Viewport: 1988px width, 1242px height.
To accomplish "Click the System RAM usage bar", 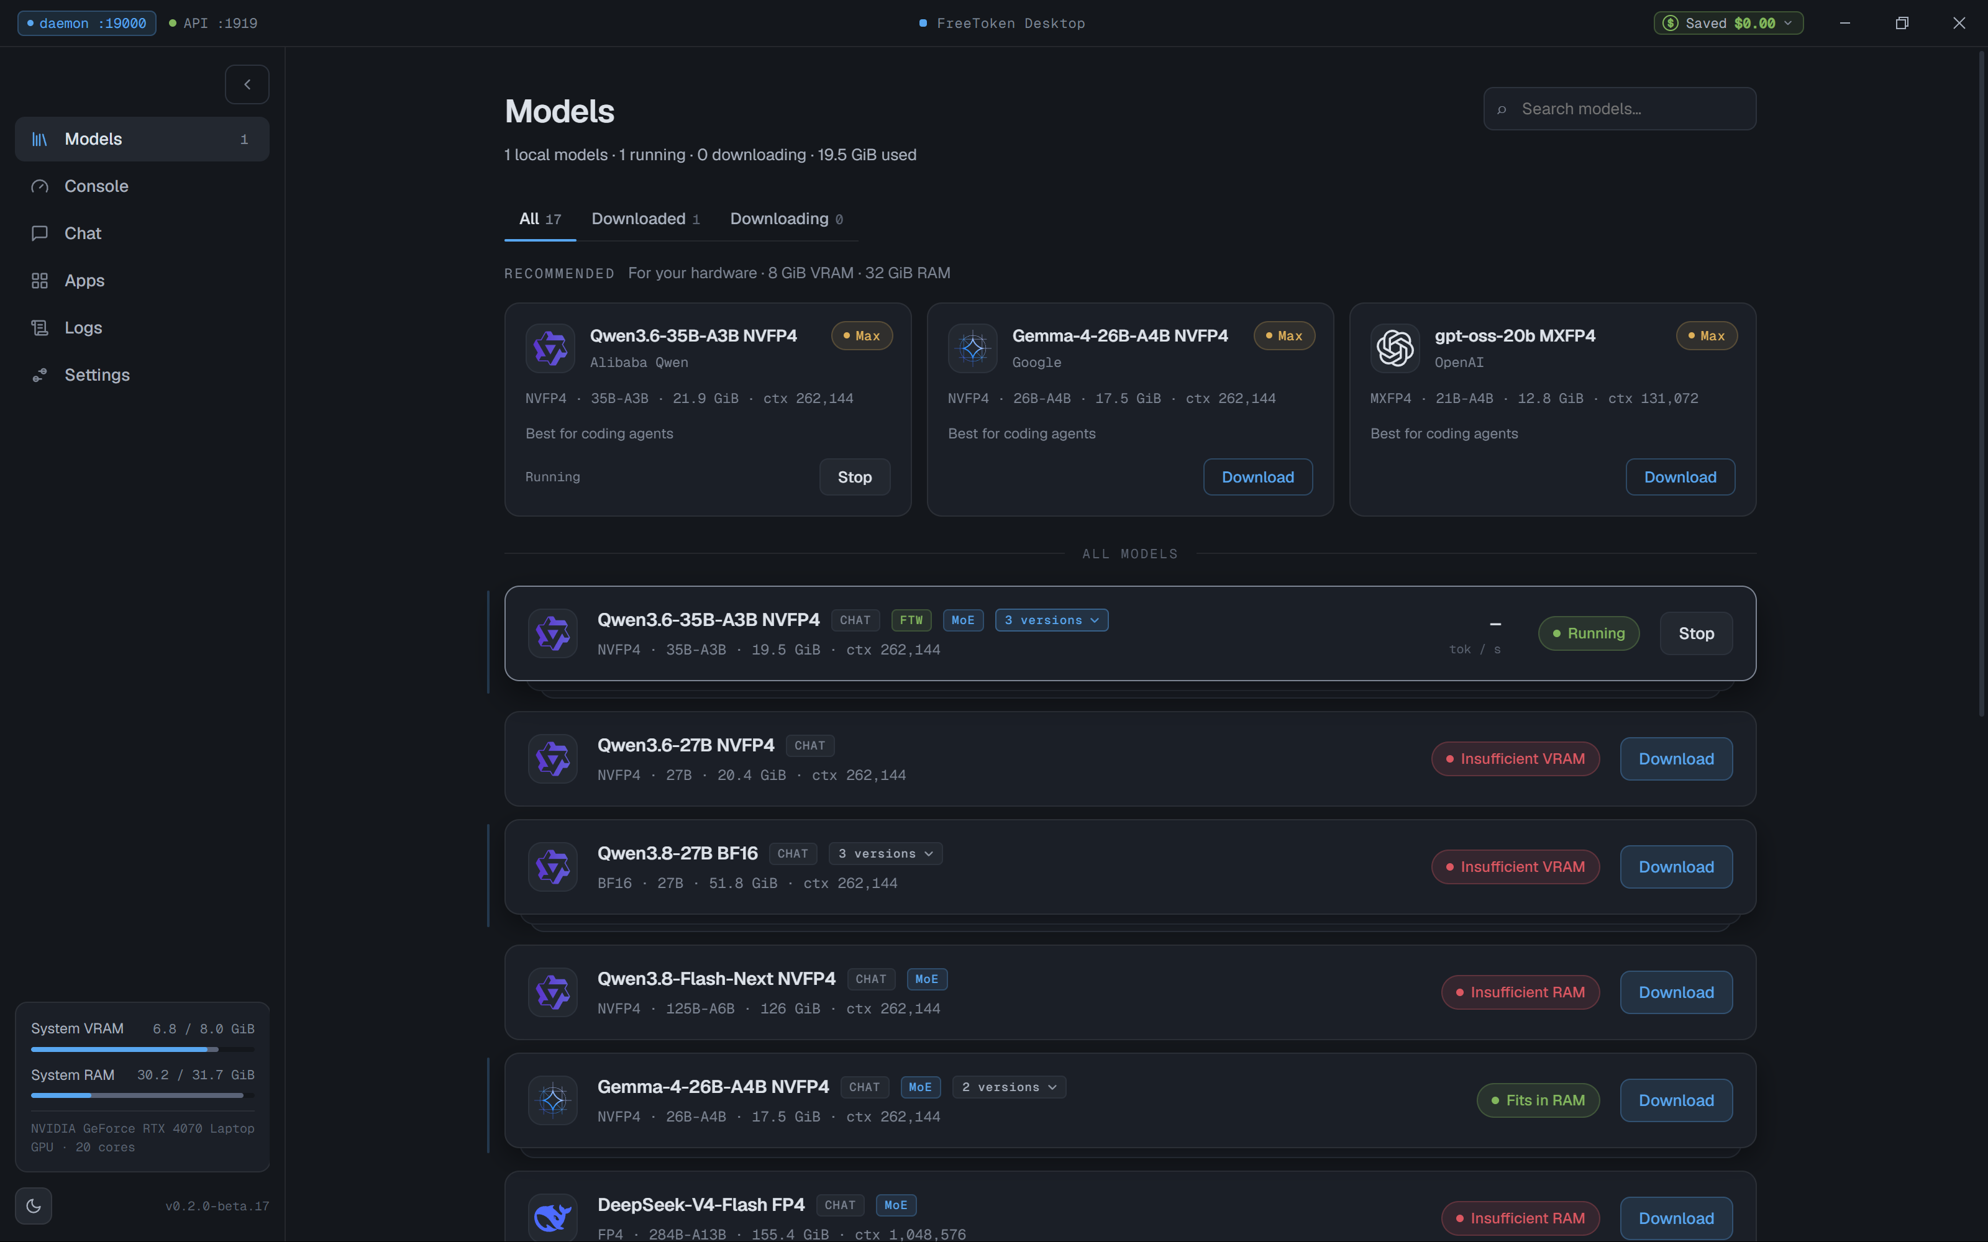I will pyautogui.click(x=143, y=1096).
